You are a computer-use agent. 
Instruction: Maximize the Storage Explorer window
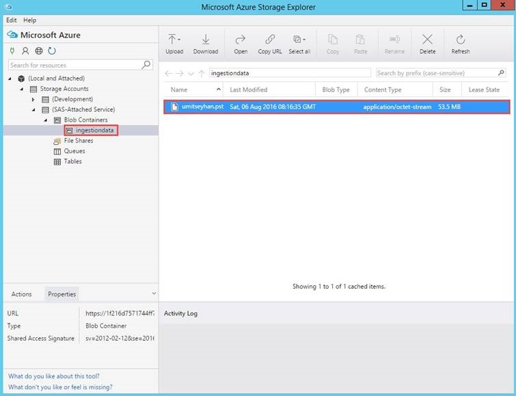[x=484, y=5]
